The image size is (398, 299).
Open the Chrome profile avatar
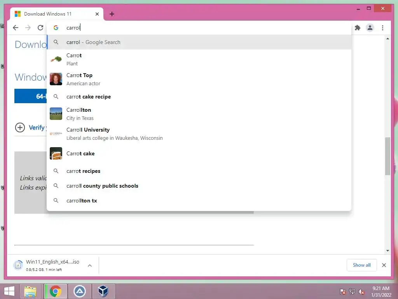coord(370,28)
